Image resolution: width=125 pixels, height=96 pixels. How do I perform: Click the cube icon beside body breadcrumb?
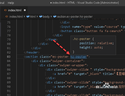coord(41,16)
